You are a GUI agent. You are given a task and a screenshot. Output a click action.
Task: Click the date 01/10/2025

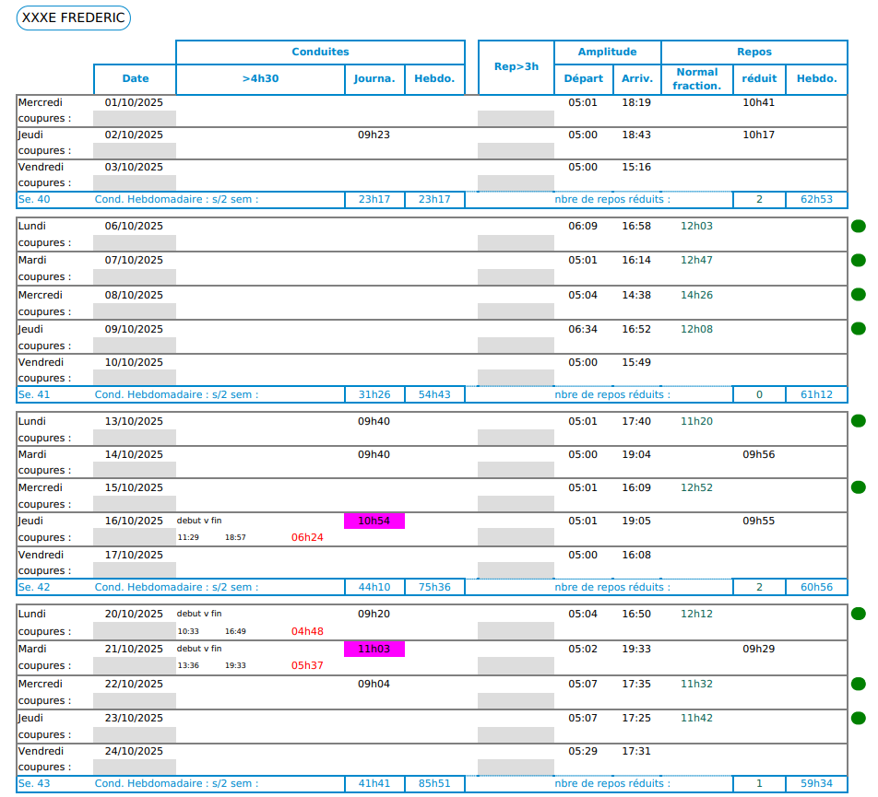point(134,103)
